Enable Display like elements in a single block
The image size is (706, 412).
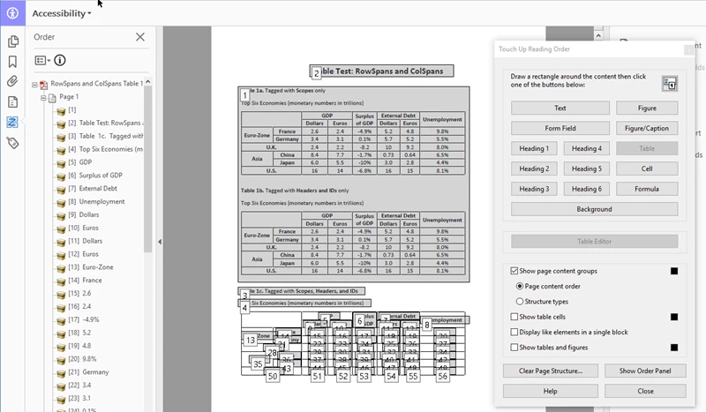(514, 332)
